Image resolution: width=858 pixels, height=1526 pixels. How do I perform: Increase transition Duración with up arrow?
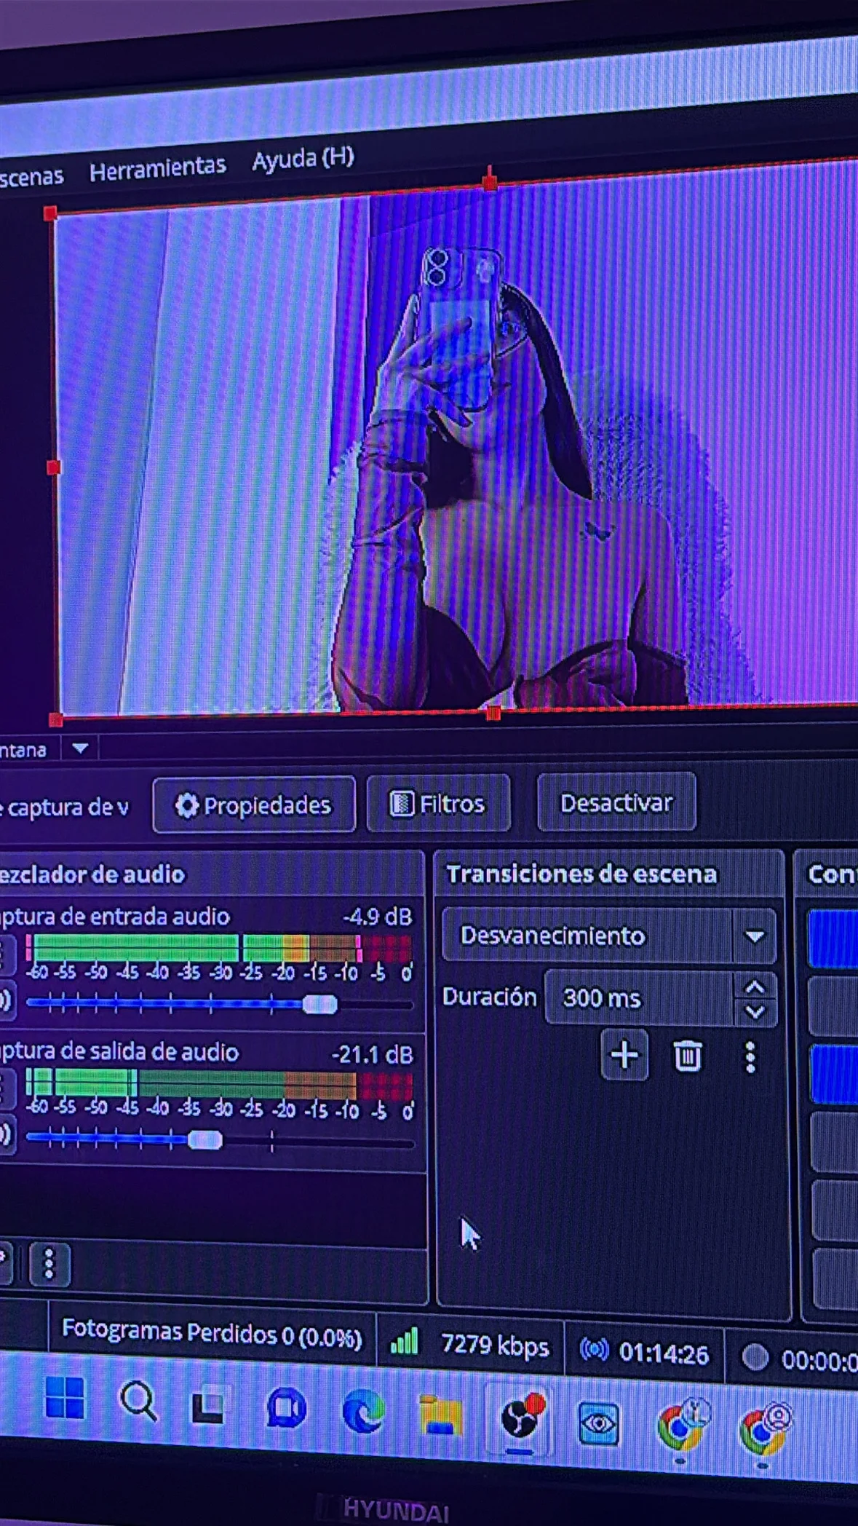pos(755,988)
